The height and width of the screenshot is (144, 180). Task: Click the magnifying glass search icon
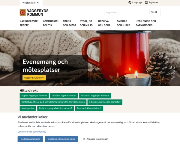tap(156, 12)
